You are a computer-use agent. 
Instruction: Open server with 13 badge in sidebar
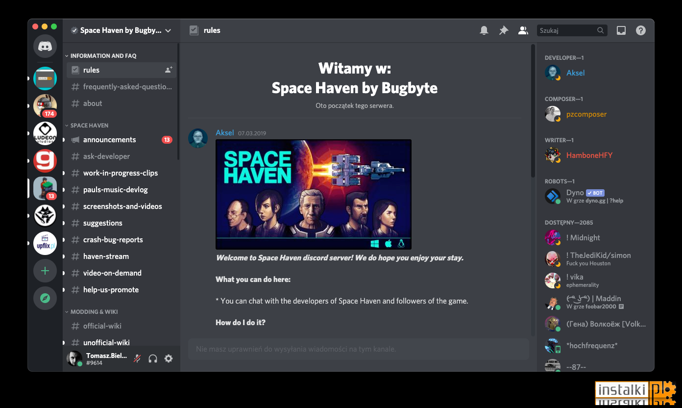click(x=45, y=188)
